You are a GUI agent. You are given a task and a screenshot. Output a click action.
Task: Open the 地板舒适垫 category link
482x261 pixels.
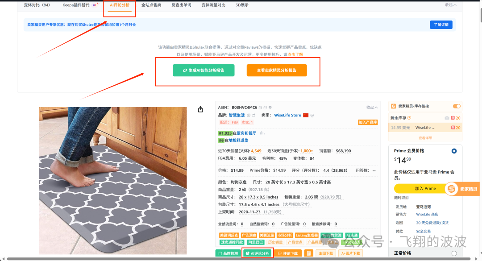pyautogui.click(x=238, y=140)
